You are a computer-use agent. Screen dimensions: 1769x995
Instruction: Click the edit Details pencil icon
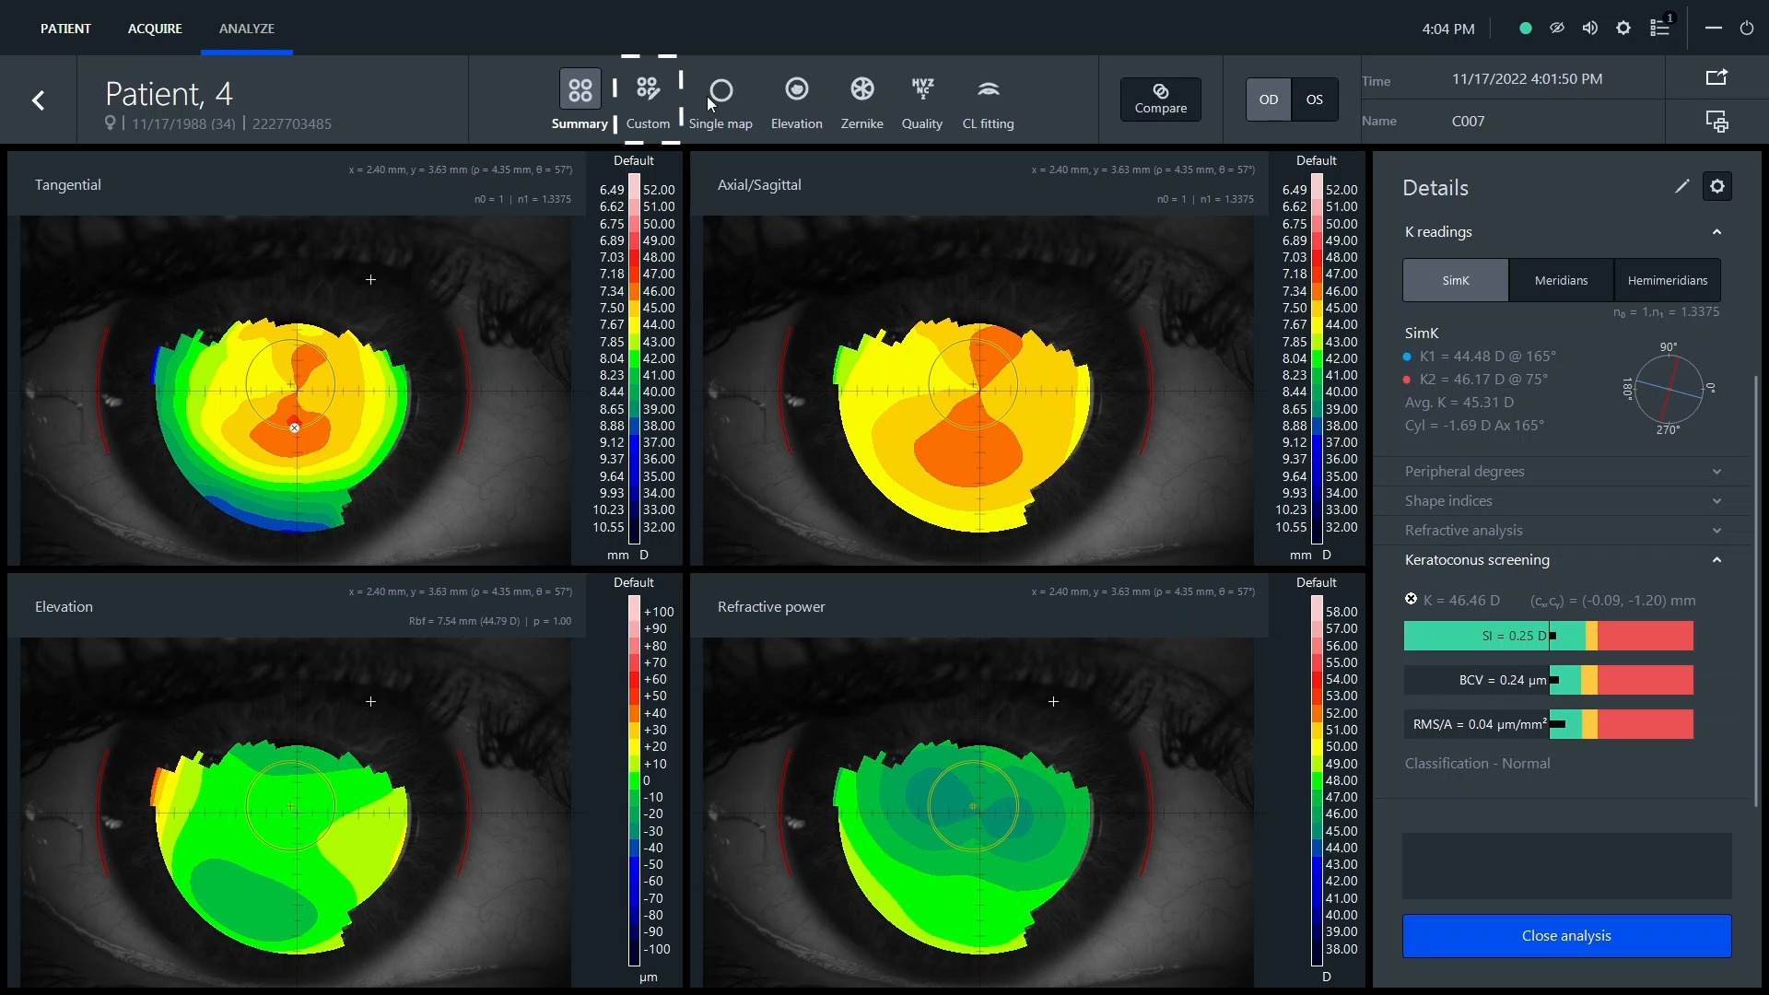tap(1681, 186)
